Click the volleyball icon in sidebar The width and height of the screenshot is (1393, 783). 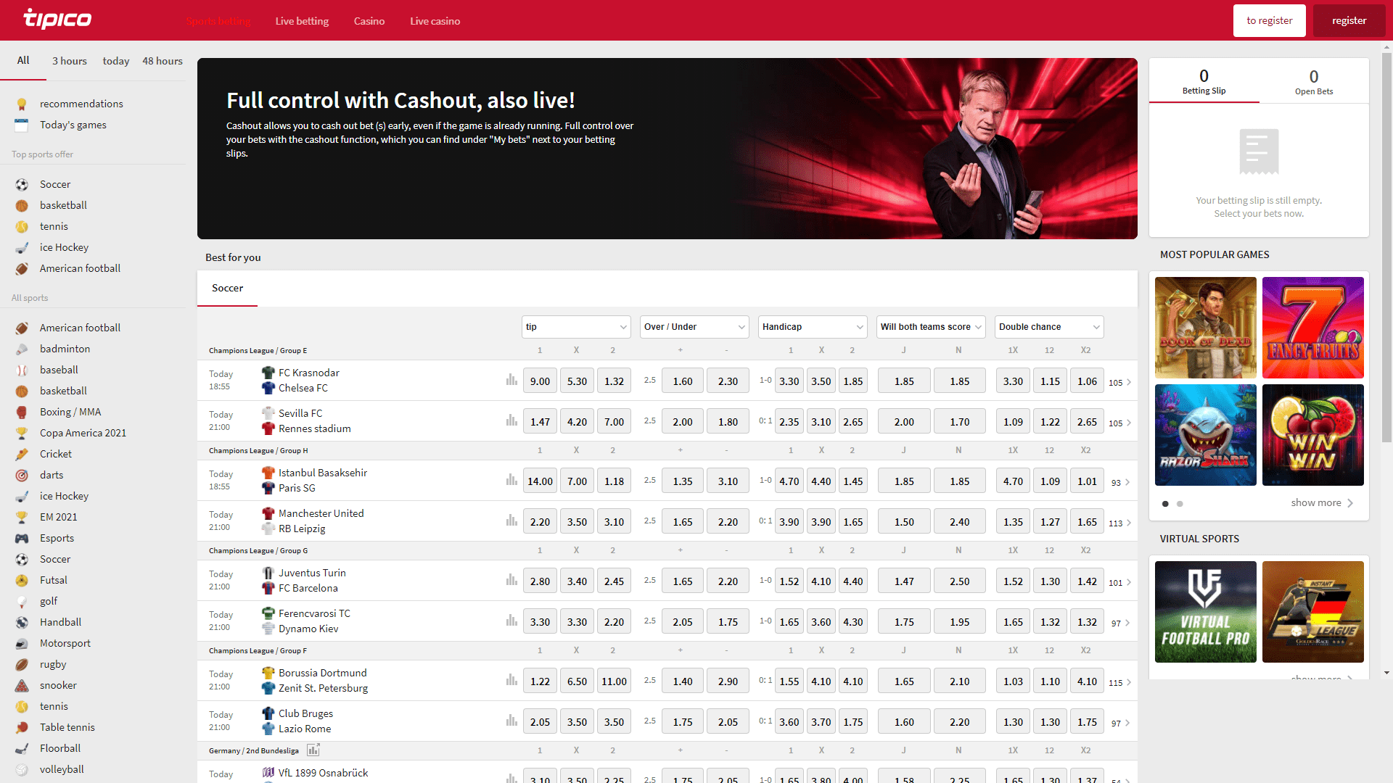pos(22,769)
